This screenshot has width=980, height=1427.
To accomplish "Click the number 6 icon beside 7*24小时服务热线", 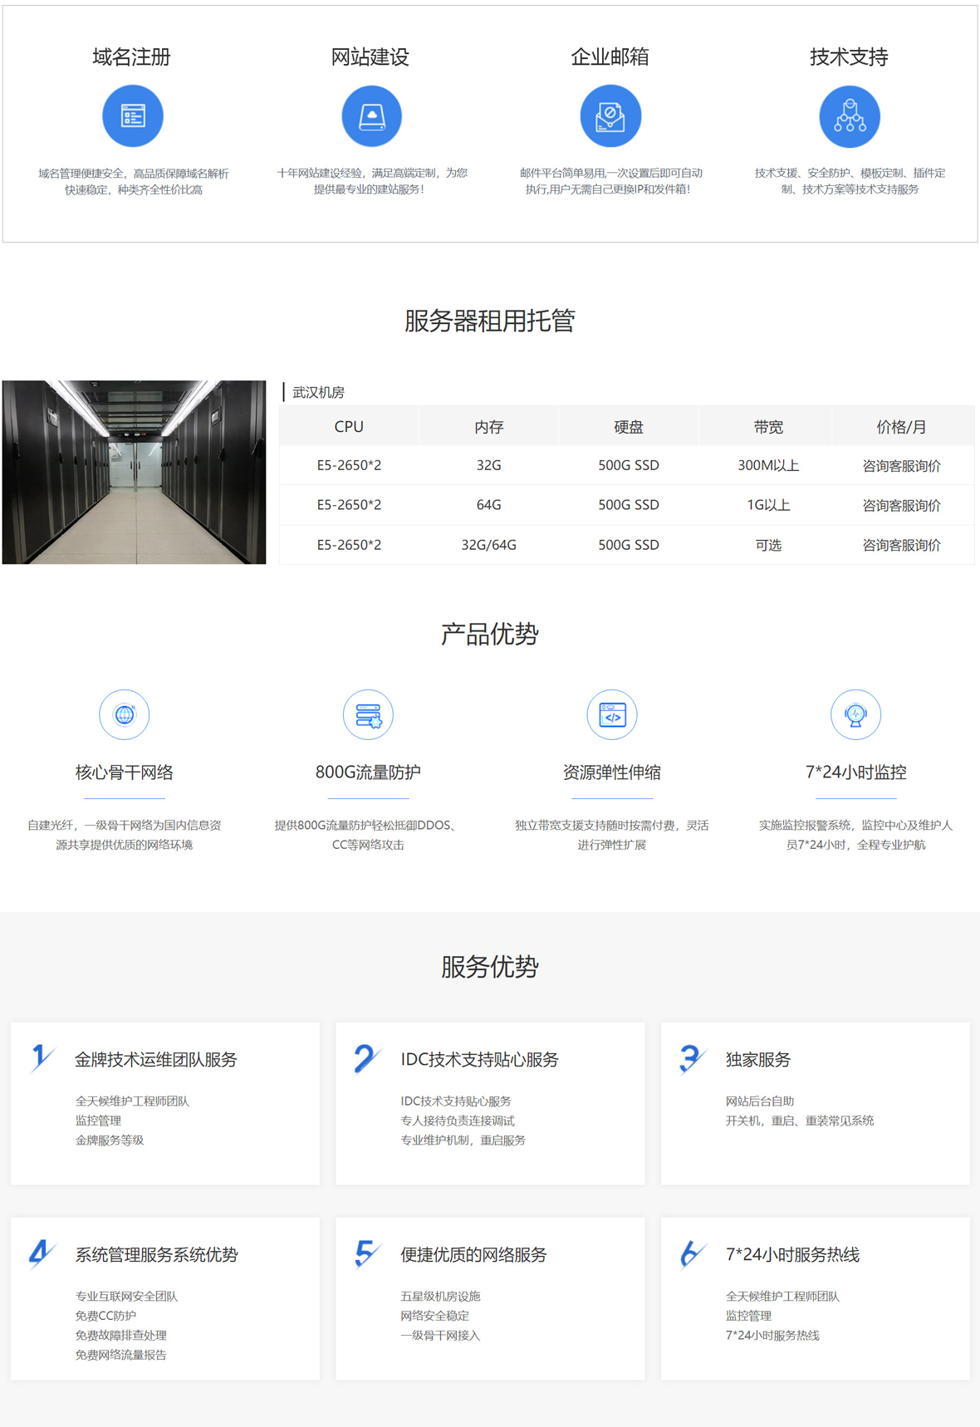I will [691, 1253].
